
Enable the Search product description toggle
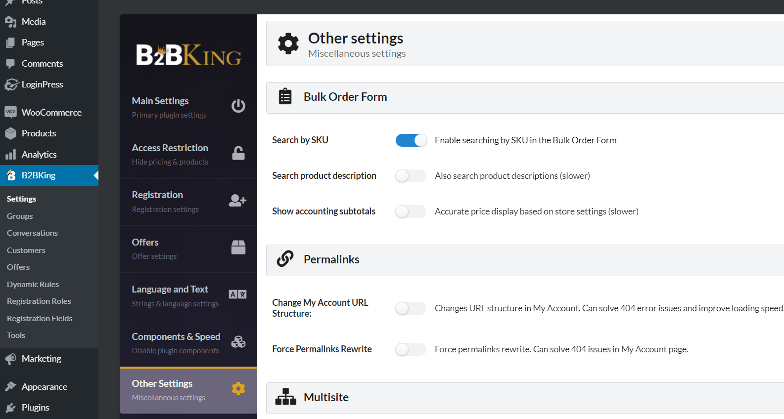pyautogui.click(x=411, y=176)
